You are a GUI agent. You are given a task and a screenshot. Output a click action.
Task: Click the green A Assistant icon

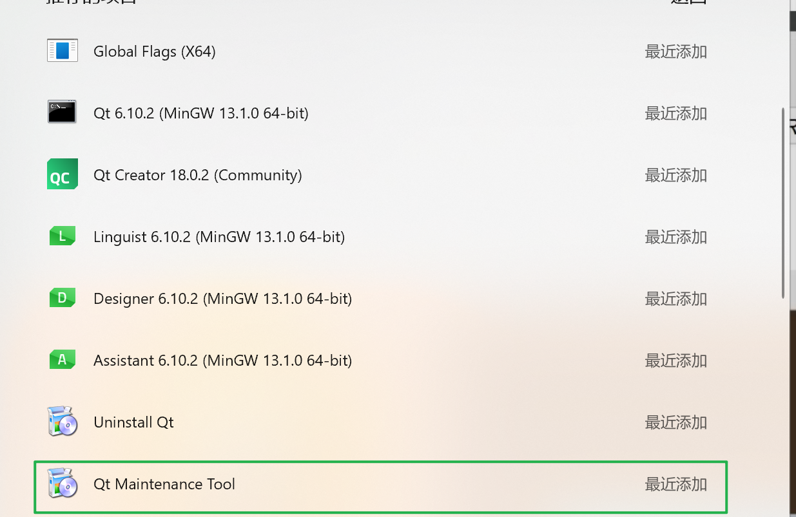pos(63,359)
